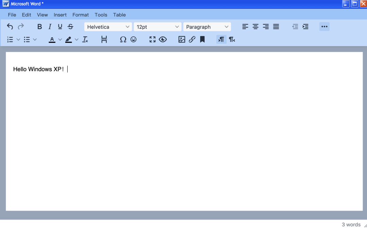The image size is (367, 228).
Task: Insert a numbered list
Action: tap(10, 39)
